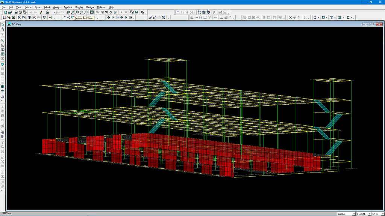Open the Display menu
This screenshot has height=216, width=385.
[79, 7]
